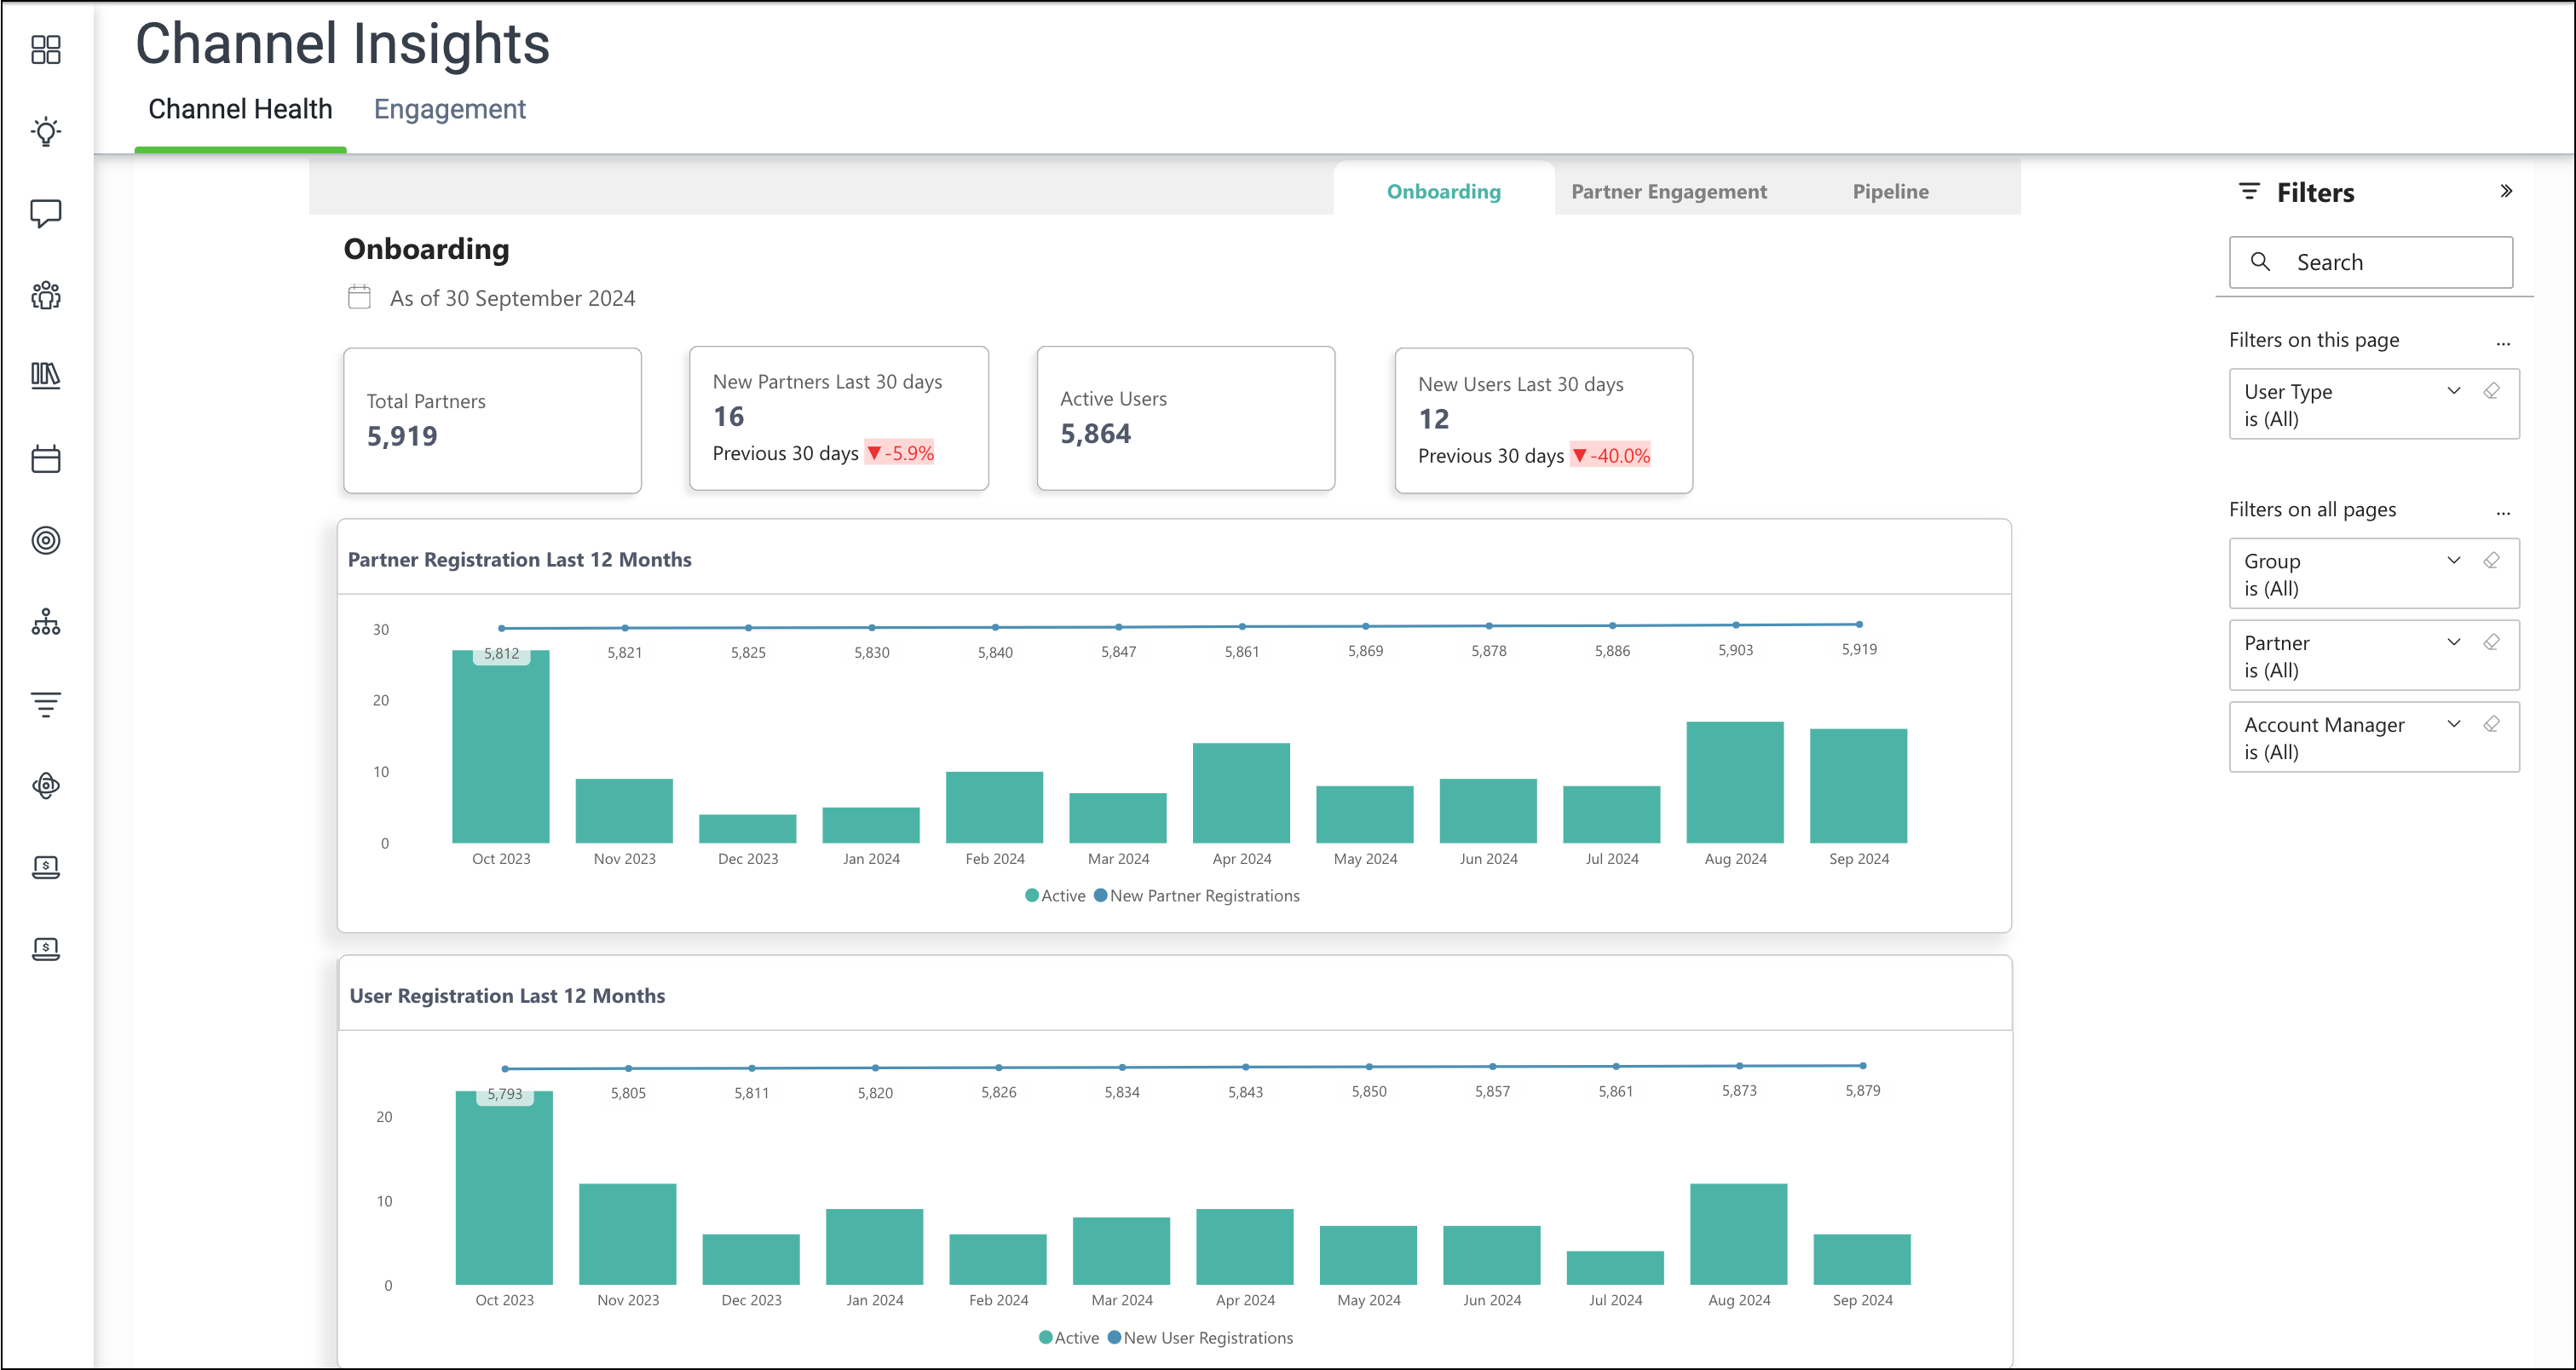
Task: Open the dashboard grid icon in sidebar
Action: pyautogui.click(x=46, y=49)
